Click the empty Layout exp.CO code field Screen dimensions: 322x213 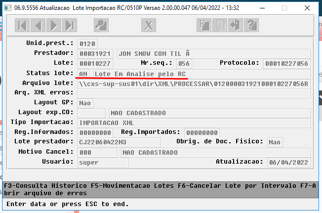pyautogui.click(x=91, y=113)
